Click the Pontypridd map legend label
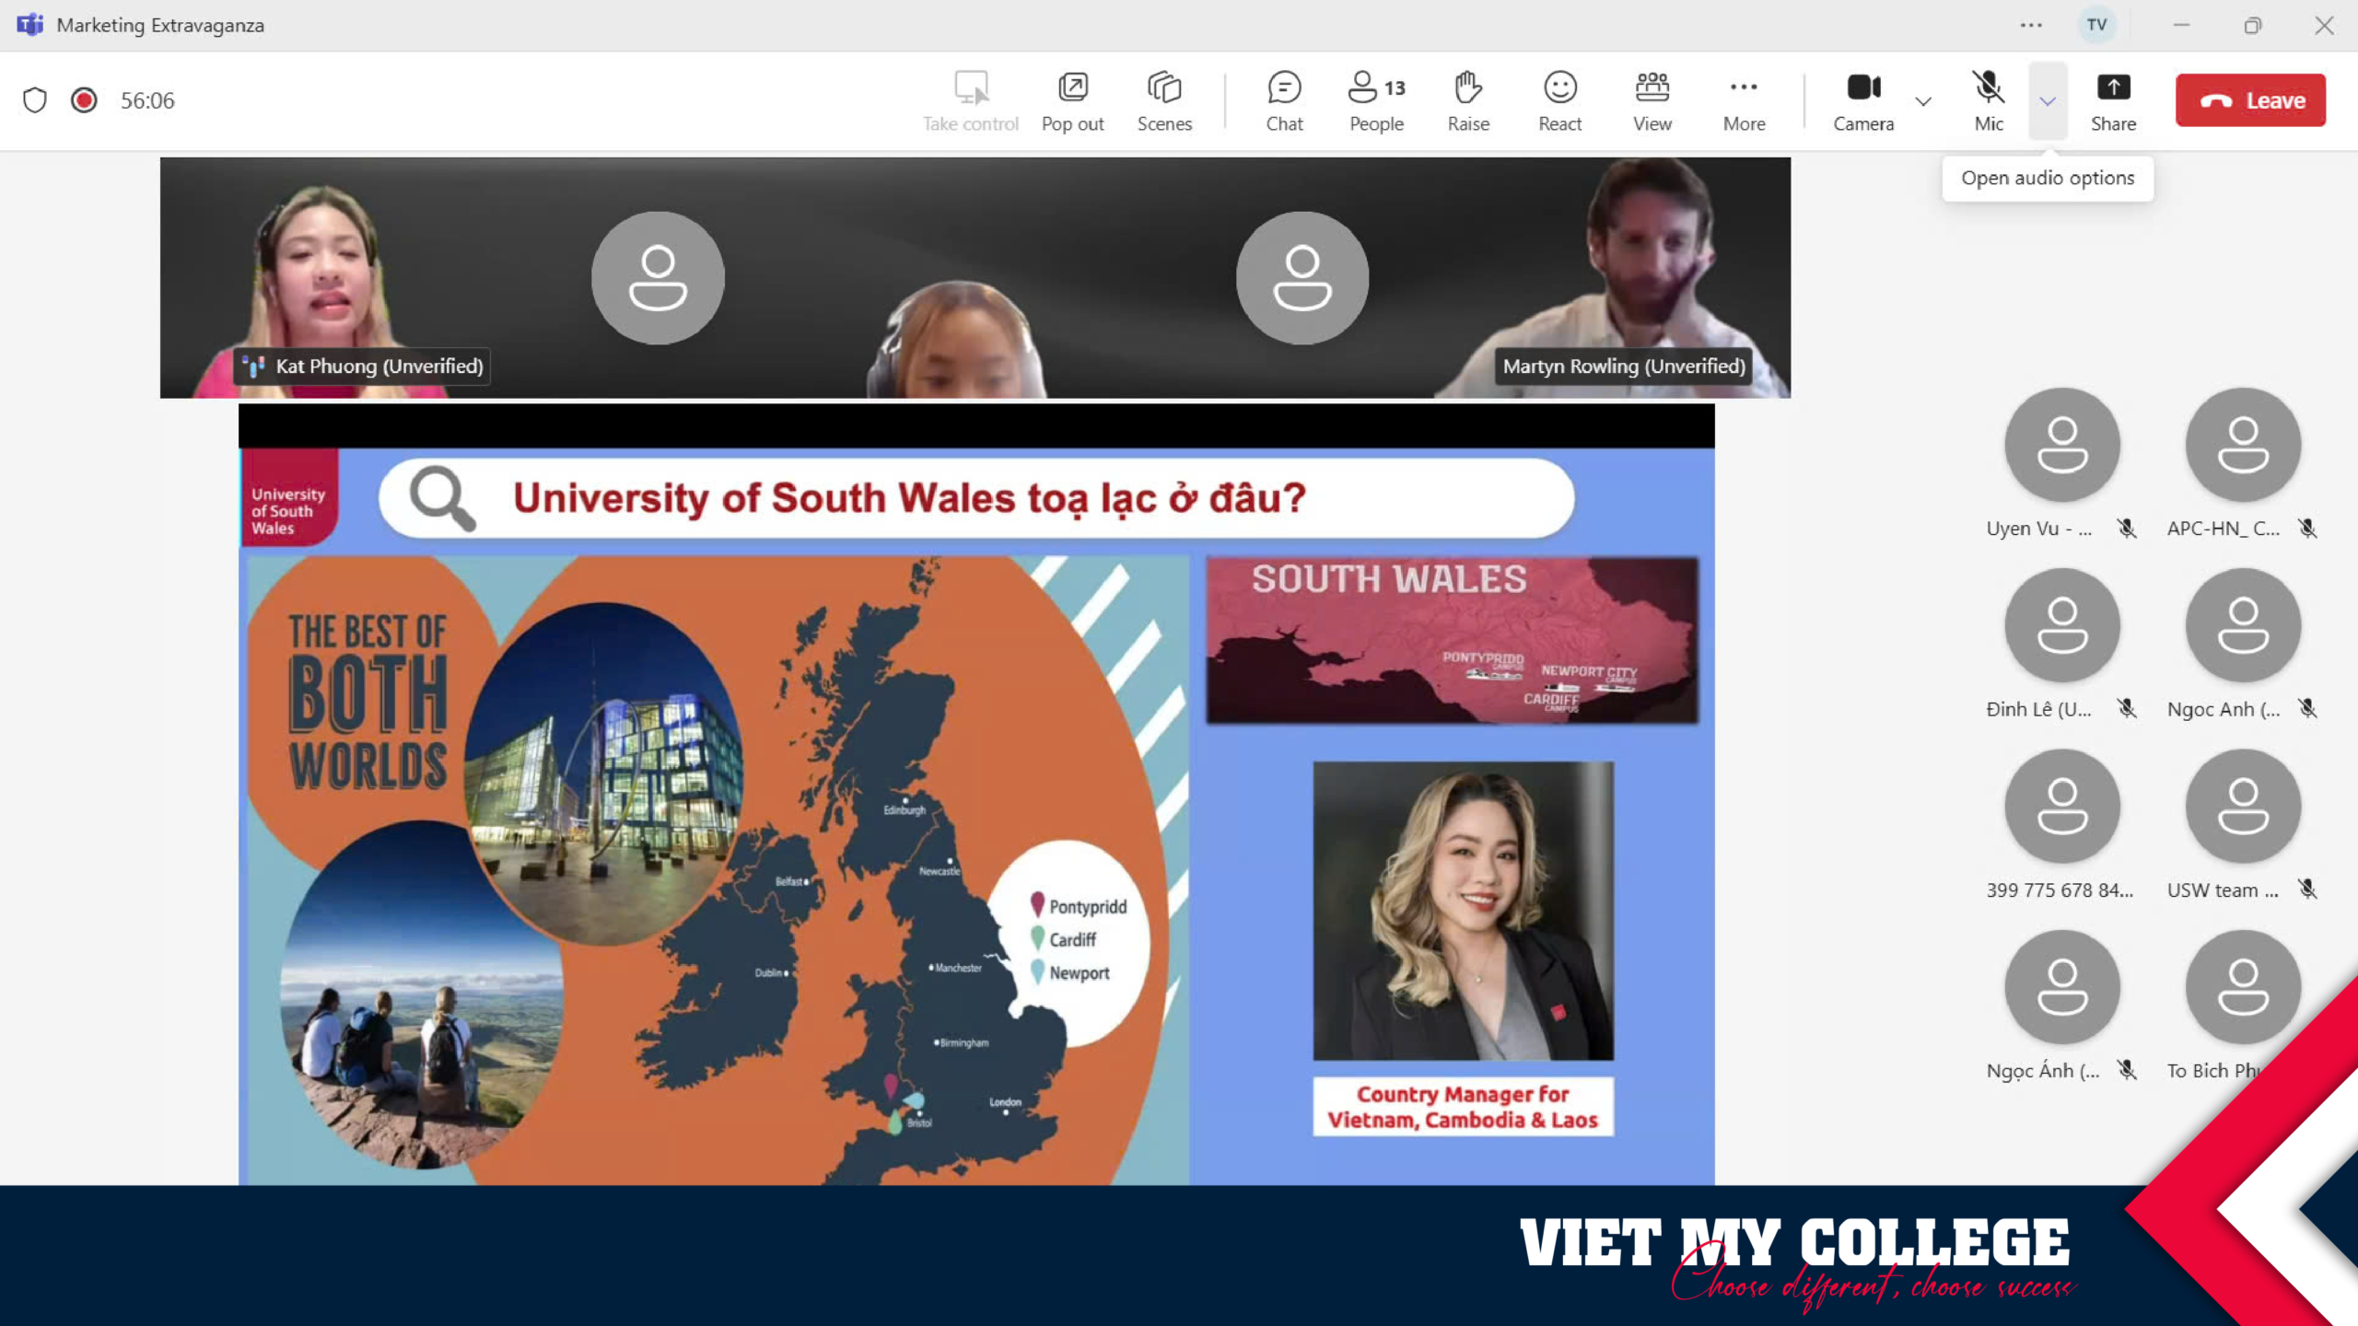The height and width of the screenshot is (1326, 2358). [x=1088, y=906]
